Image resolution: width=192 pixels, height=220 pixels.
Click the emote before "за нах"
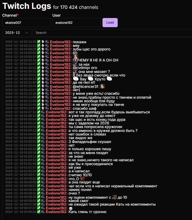(75, 64)
